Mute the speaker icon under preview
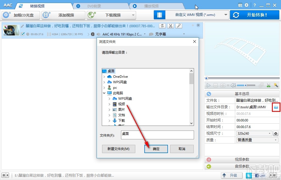Viewport: 281px width, 180px height. pyautogui.click(x=233, y=85)
